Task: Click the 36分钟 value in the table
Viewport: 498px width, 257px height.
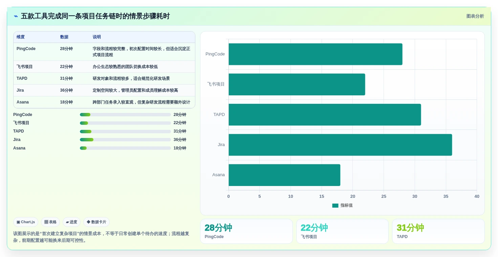Action: tap(66, 90)
